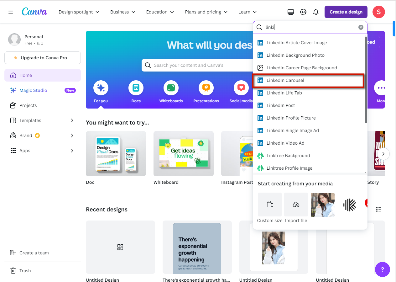Open the hamburger main menu
Viewport: 396px width, 282px height.
coord(11,12)
